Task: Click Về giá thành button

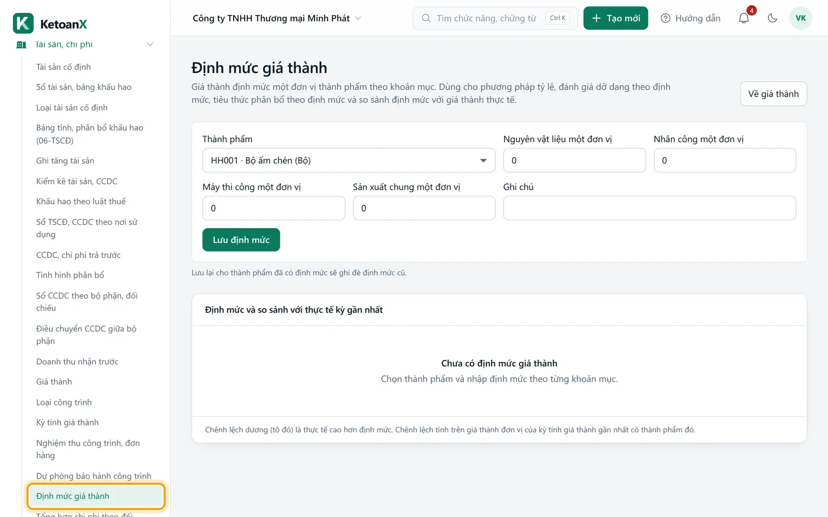Action: [x=773, y=94]
